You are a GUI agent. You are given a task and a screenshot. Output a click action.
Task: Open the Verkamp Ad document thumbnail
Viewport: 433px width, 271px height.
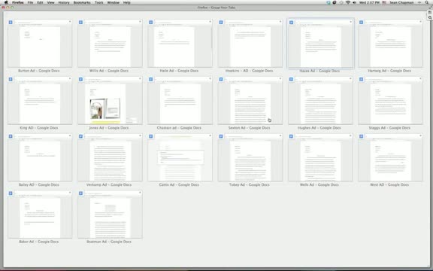[x=111, y=157]
